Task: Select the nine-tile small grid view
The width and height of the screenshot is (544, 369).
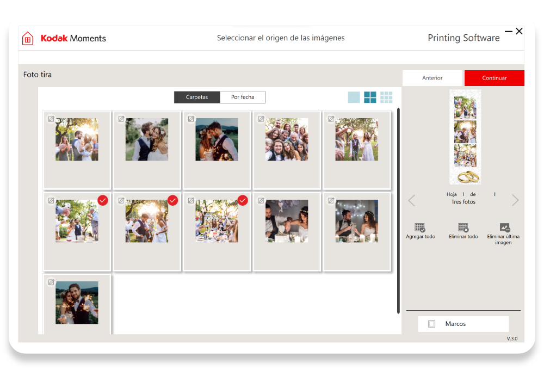Action: click(x=386, y=97)
